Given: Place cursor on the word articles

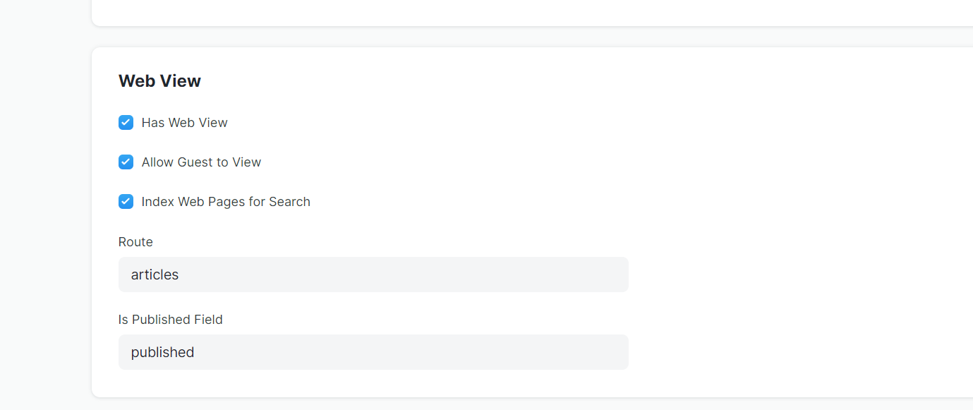Looking at the screenshot, I should coord(155,275).
